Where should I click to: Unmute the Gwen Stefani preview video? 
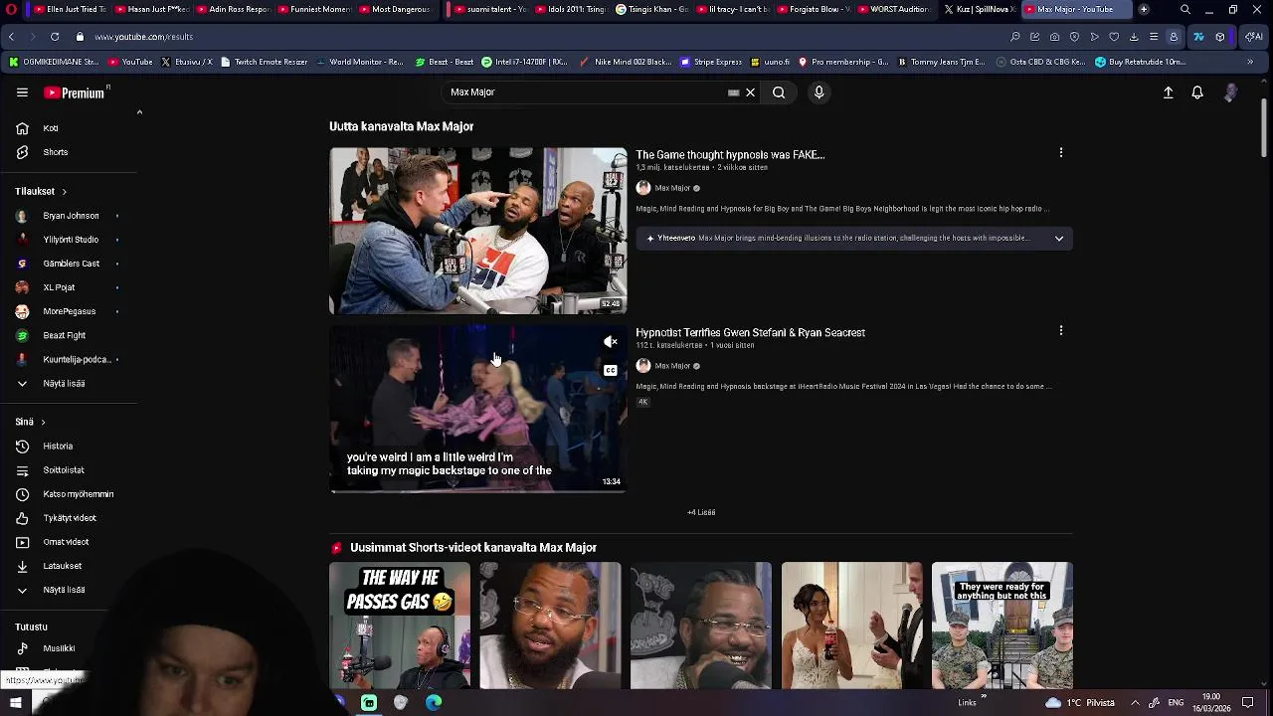point(611,342)
